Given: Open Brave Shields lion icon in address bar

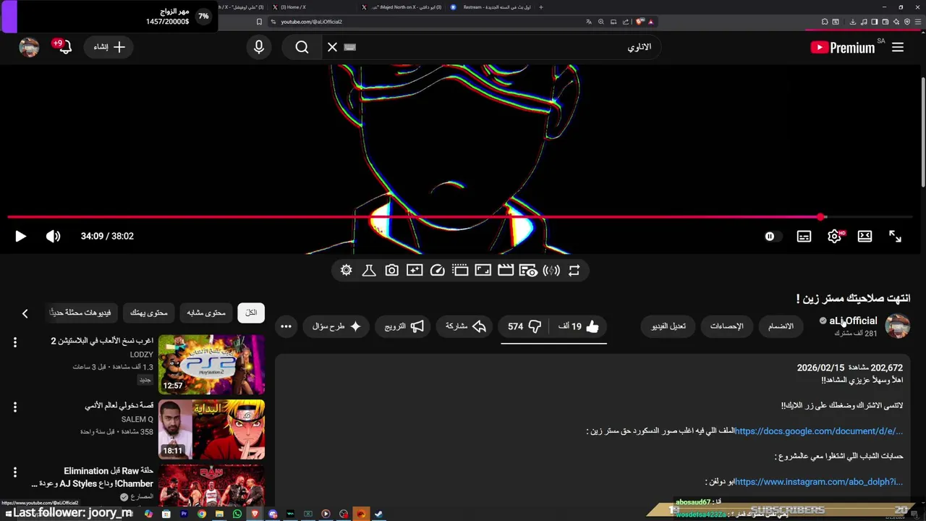Looking at the screenshot, I should coord(640,22).
